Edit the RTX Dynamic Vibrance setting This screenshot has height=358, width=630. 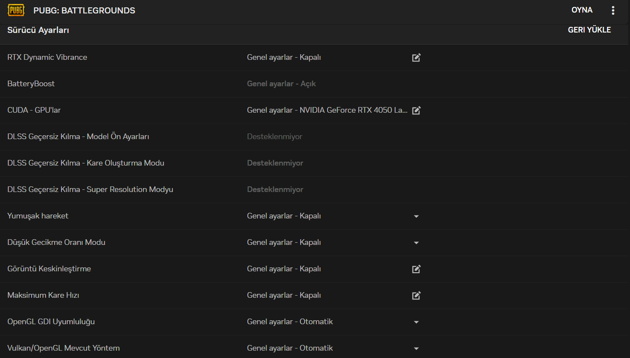pyautogui.click(x=416, y=58)
